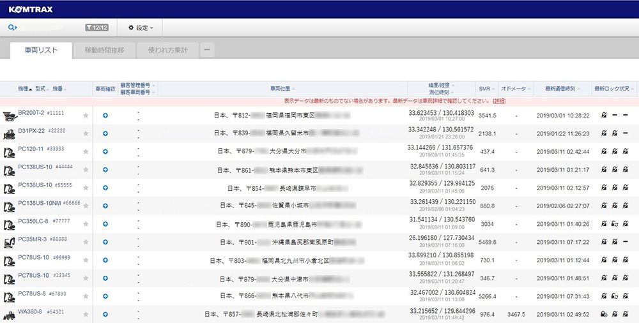Click the blue vehicle-check icon for WA380-8
Screen dimensions: 639x323
[105, 315]
